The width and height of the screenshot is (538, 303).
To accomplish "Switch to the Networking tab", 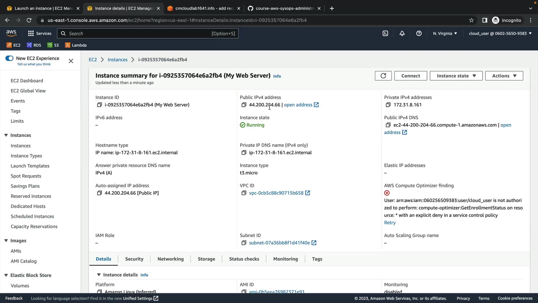I will coord(170,259).
